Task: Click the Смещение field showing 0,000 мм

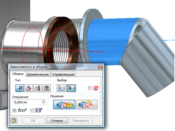Action: [27, 102]
